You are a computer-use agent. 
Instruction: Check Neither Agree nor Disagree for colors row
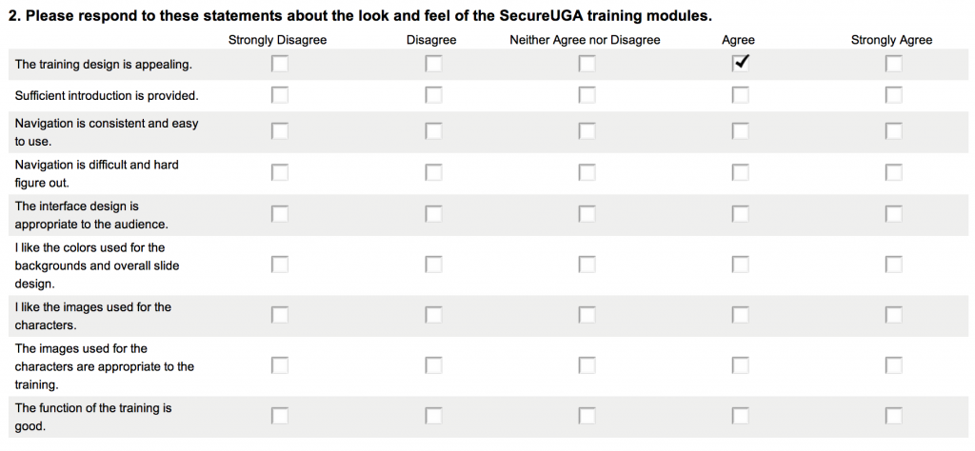(x=587, y=265)
